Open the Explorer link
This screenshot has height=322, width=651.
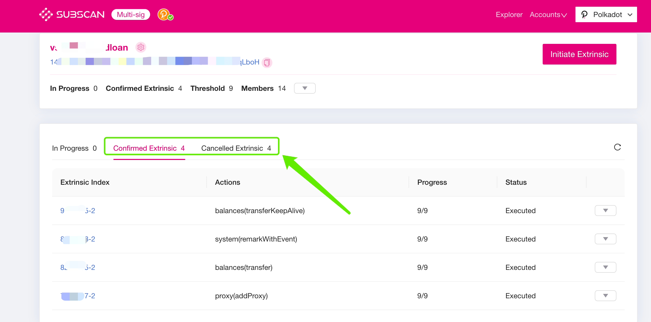pos(509,15)
